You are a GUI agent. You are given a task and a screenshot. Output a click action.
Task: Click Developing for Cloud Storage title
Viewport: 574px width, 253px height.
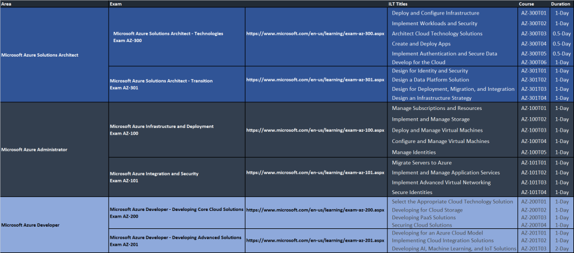tap(427, 210)
